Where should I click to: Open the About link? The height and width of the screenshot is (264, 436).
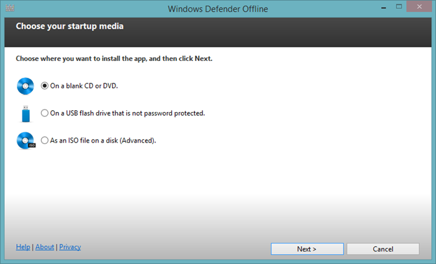[x=44, y=247]
